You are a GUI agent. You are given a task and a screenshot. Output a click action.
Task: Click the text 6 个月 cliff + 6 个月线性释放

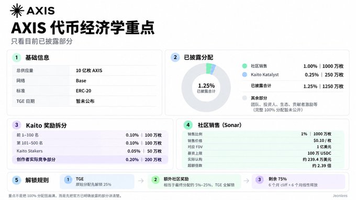(293, 185)
